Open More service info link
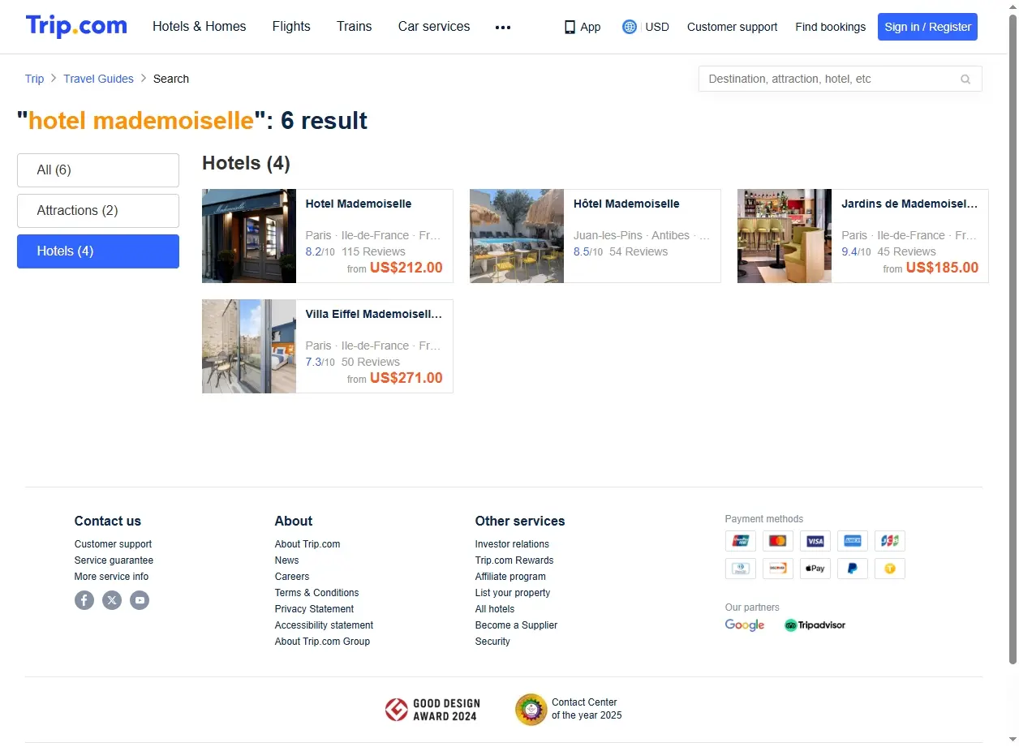The width and height of the screenshot is (1019, 747). pos(111,577)
